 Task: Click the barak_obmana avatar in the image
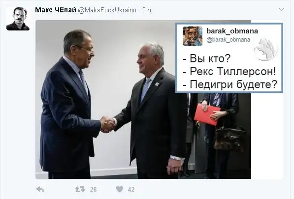click(193, 36)
